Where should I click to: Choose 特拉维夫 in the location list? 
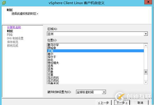pyautogui.click(x=95, y=63)
